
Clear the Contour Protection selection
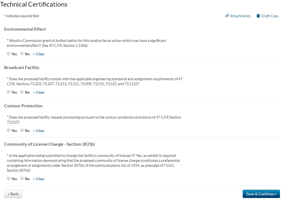pyautogui.click(x=39, y=131)
